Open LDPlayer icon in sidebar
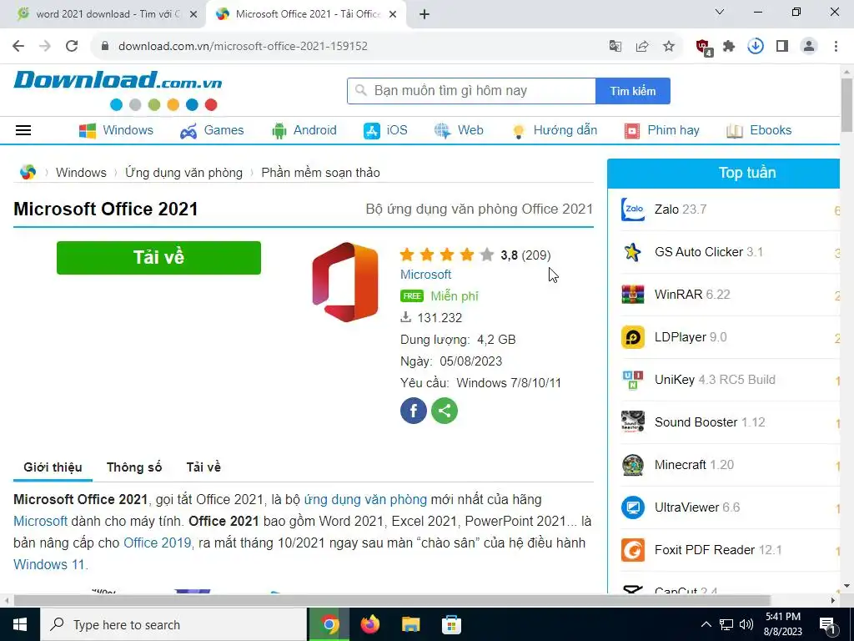The image size is (854, 641). [x=633, y=337]
